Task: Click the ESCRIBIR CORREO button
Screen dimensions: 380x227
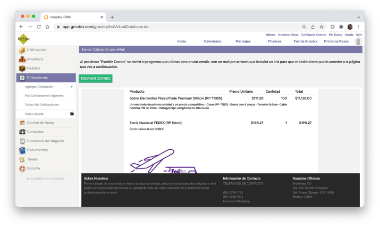Action: 95,79
